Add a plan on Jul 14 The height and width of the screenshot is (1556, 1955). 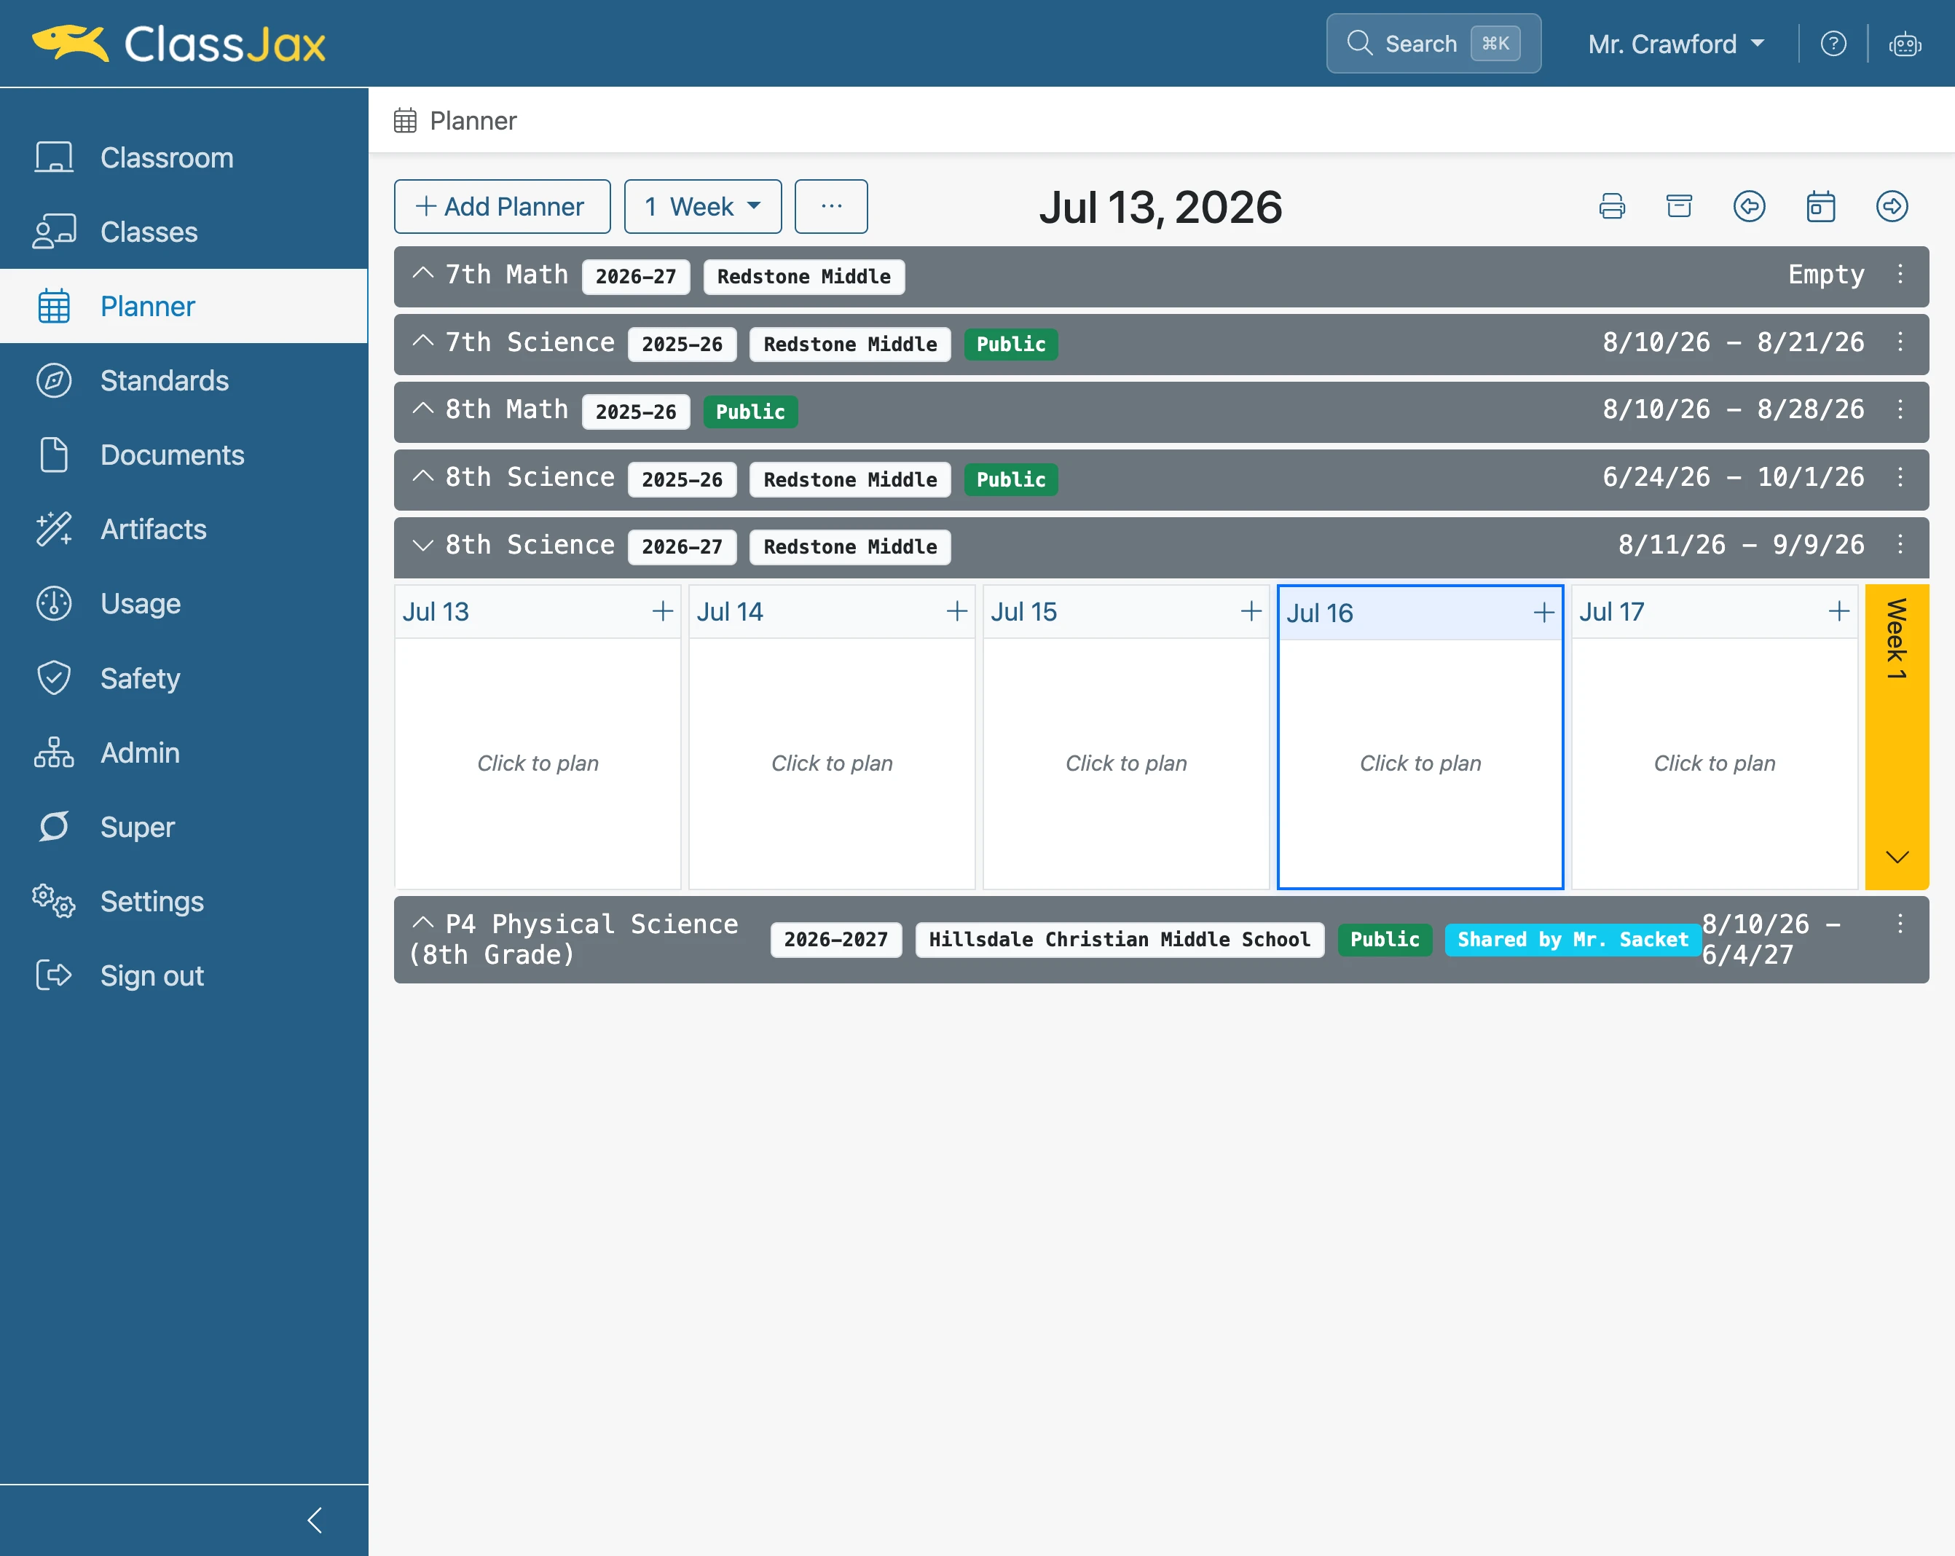tap(956, 611)
